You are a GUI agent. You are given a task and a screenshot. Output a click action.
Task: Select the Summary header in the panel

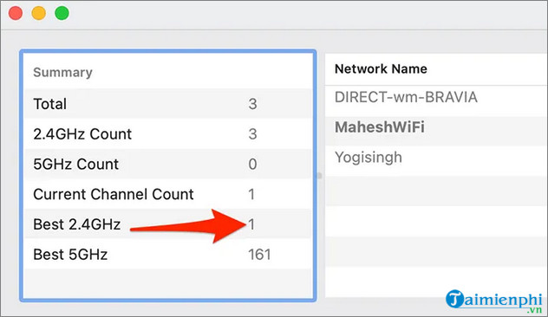pos(63,72)
